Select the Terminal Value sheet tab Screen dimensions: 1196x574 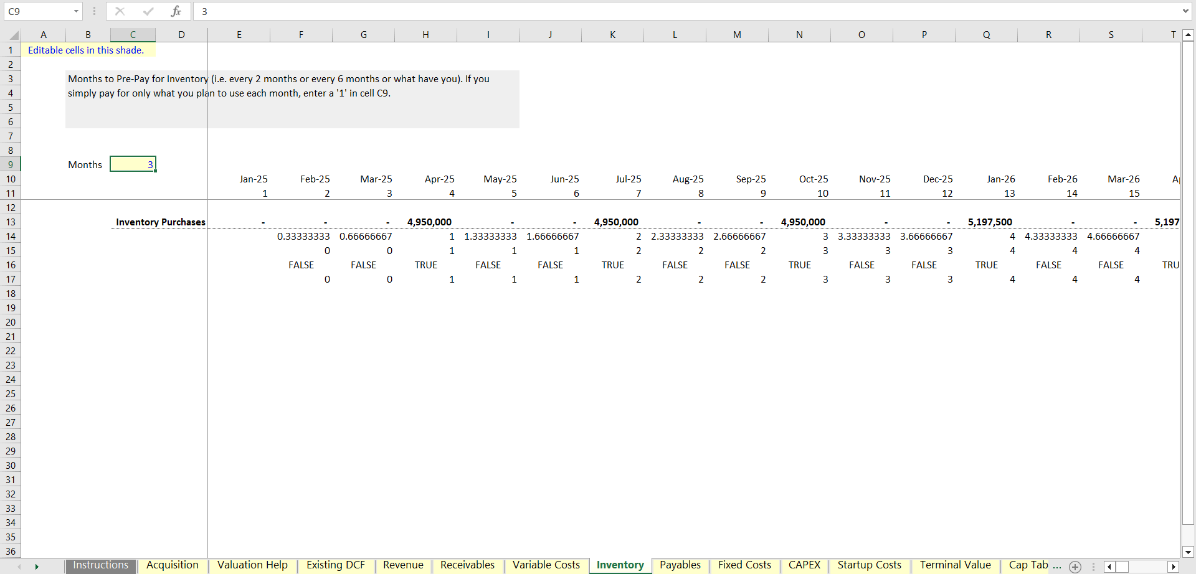[x=955, y=565]
